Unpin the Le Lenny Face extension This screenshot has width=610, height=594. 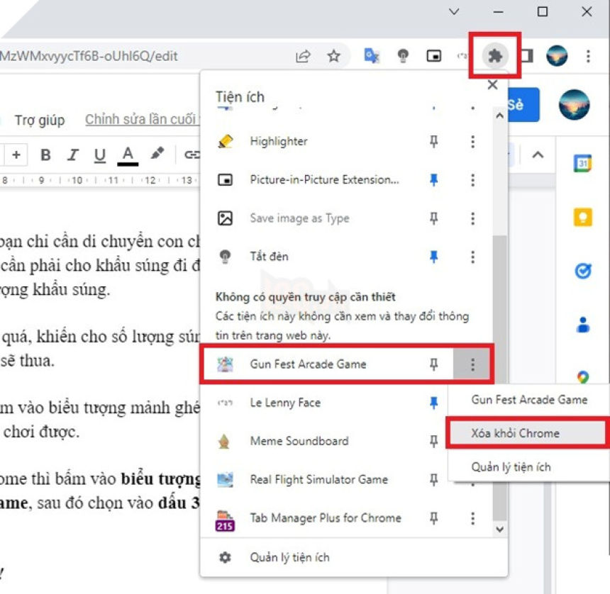click(x=433, y=403)
